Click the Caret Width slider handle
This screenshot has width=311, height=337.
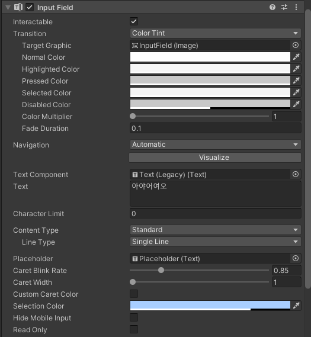pyautogui.click(x=133, y=282)
